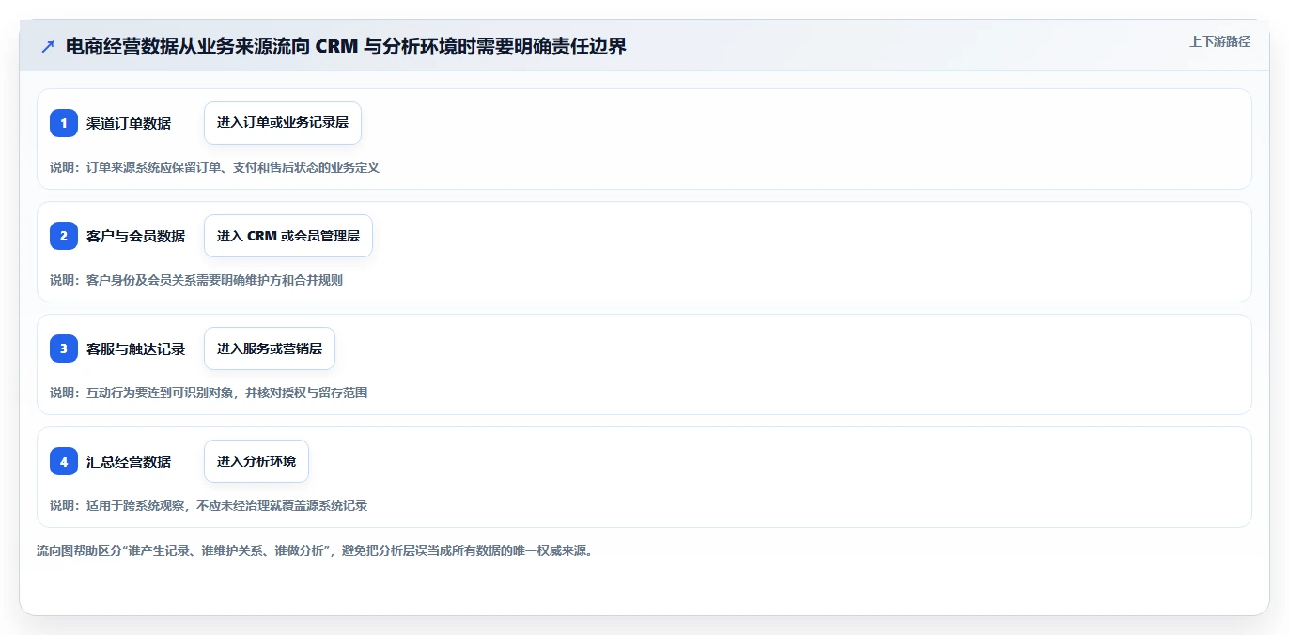Select step number 1 badge
This screenshot has height=635, width=1289.
point(64,123)
